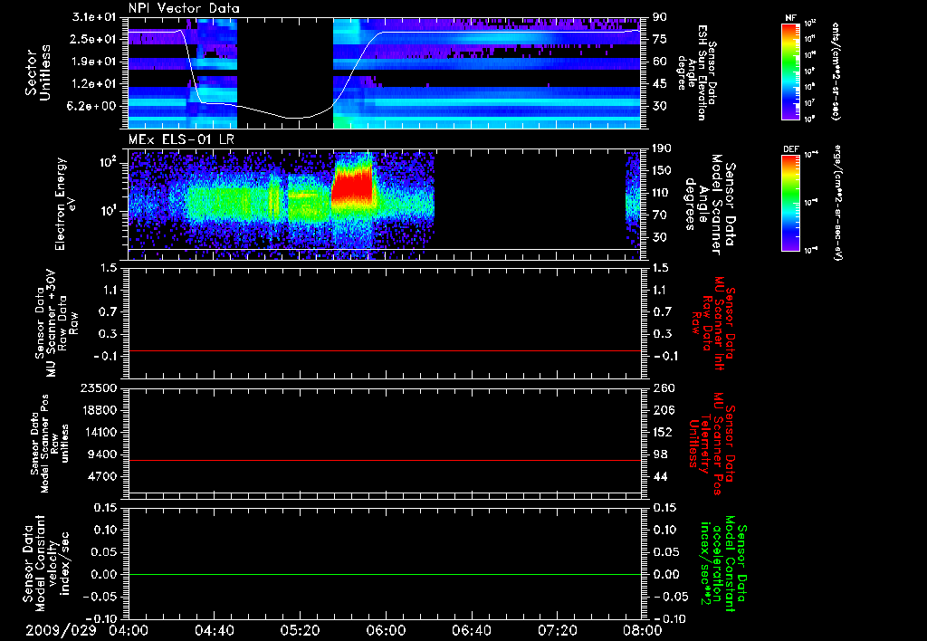Screen dimensions: 927x641
Task: Click the '60' sun elevation axis value
Action: pyautogui.click(x=660, y=62)
